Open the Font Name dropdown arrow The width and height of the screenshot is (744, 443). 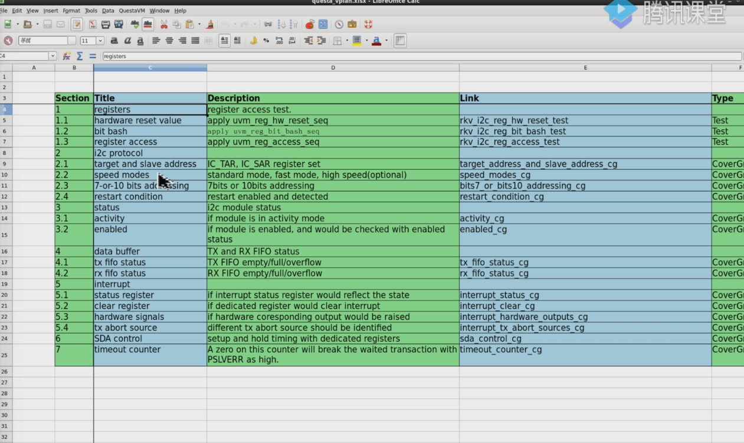tap(72, 41)
